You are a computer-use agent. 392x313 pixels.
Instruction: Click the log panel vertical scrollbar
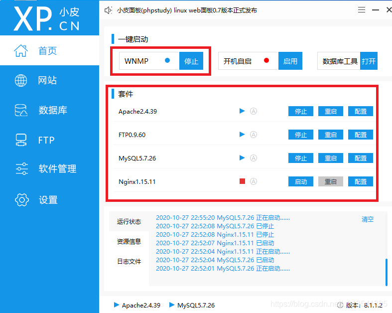[x=386, y=271]
